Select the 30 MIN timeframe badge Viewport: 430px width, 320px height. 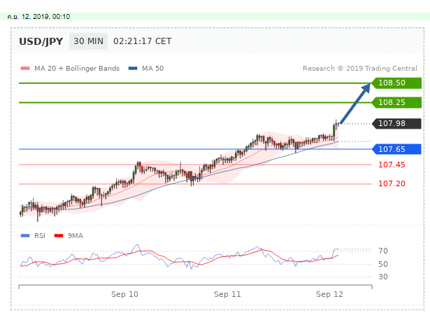pos(88,41)
